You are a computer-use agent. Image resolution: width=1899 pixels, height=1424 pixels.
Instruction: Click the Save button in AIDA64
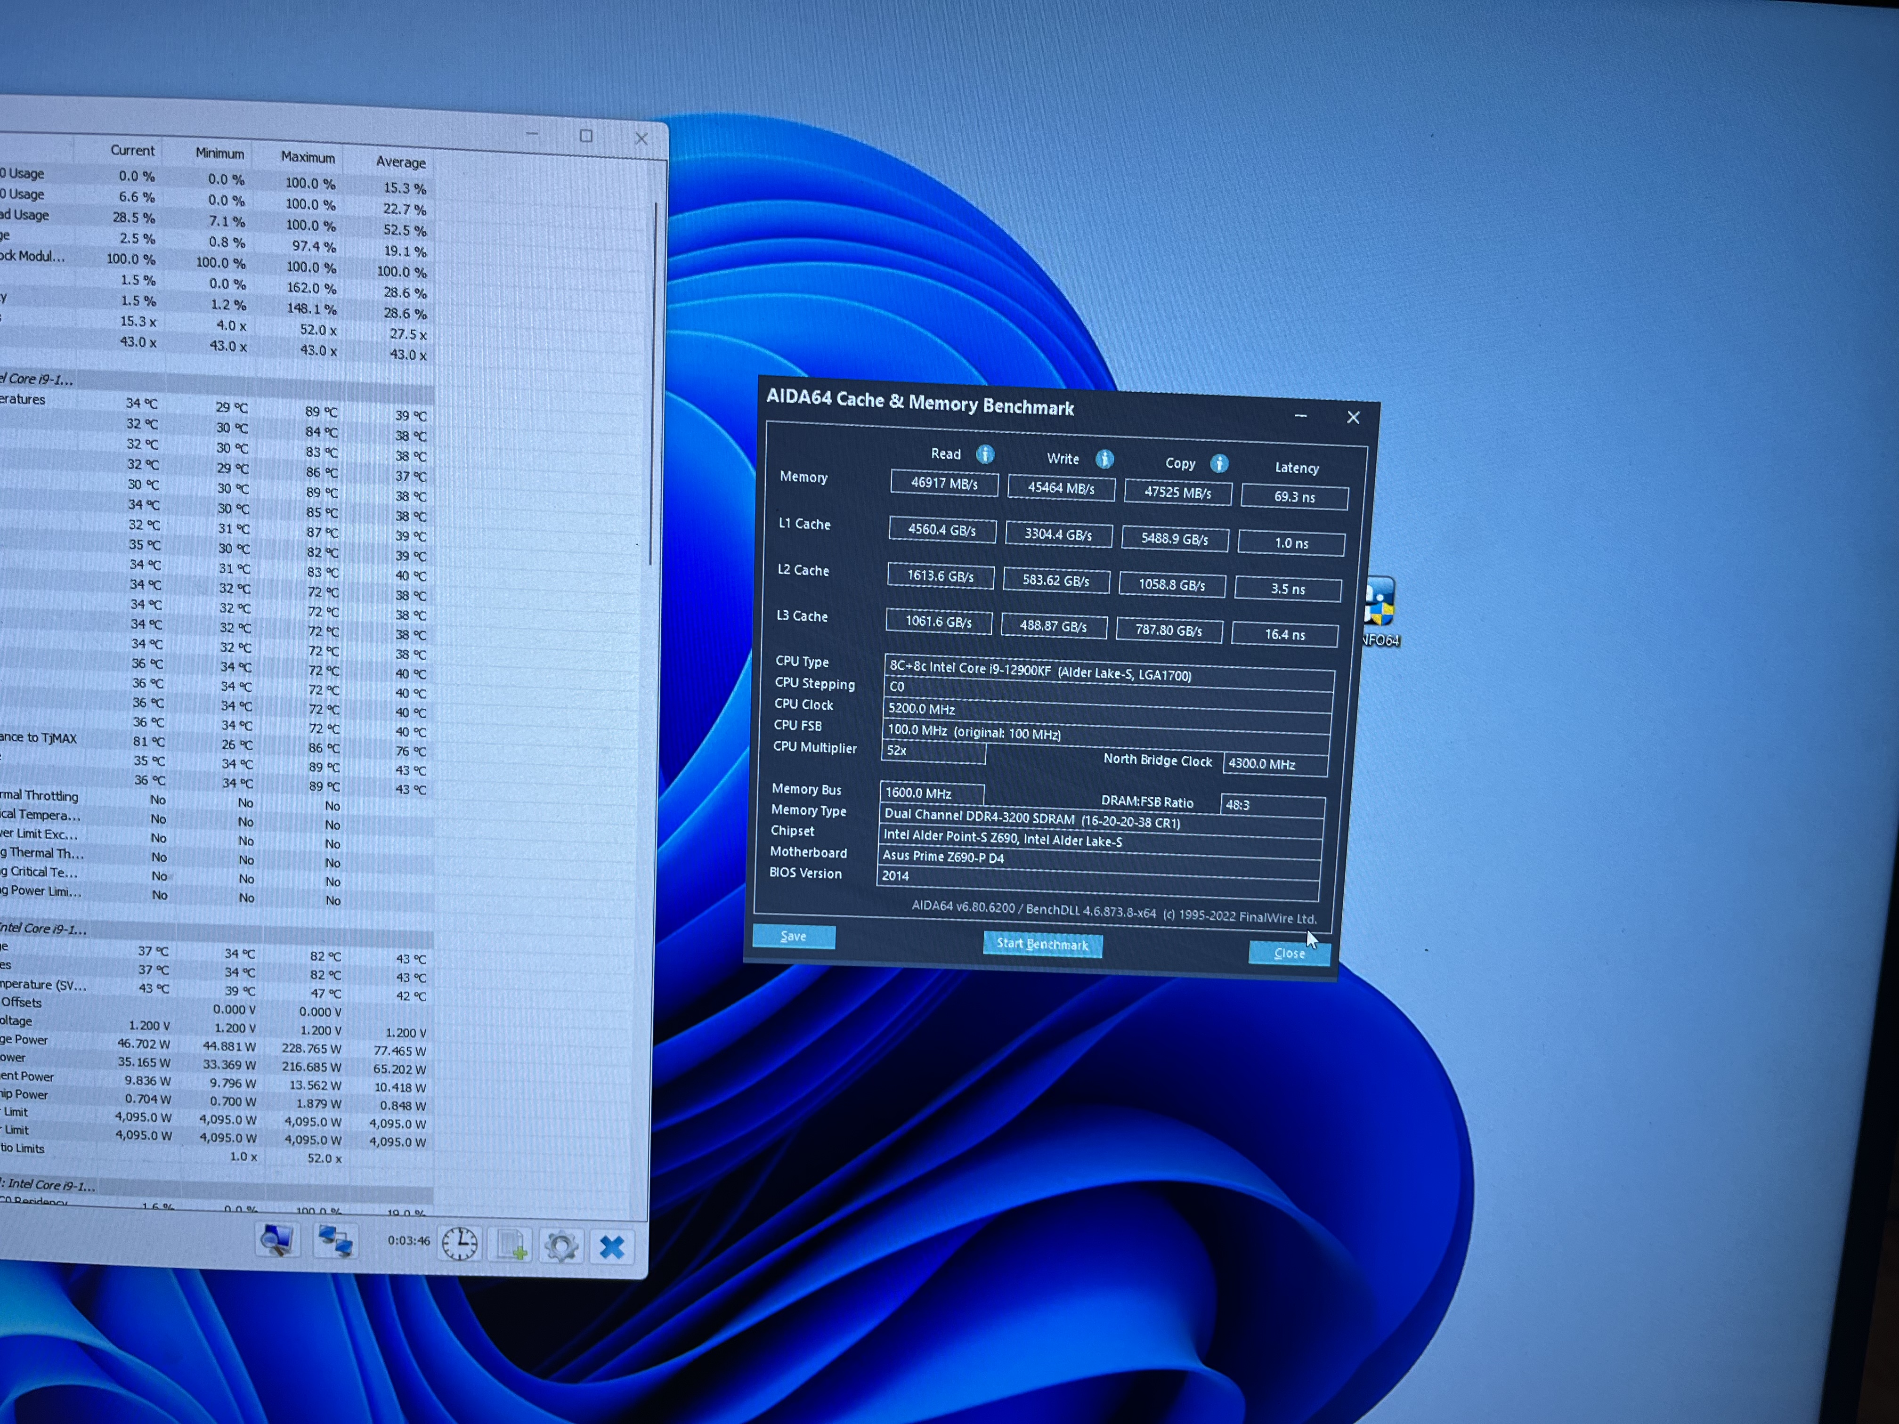793,937
